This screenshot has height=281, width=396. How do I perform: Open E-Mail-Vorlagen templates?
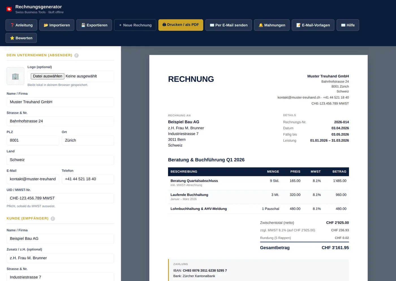click(313, 25)
